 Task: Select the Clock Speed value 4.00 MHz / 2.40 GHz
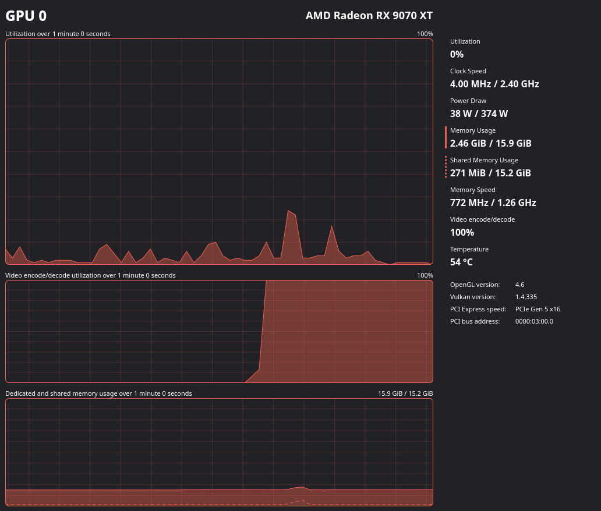click(x=494, y=84)
